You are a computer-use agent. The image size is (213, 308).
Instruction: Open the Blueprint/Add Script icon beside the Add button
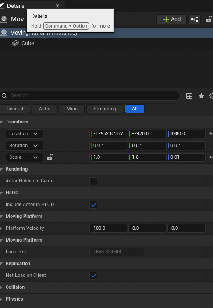pos(195,19)
